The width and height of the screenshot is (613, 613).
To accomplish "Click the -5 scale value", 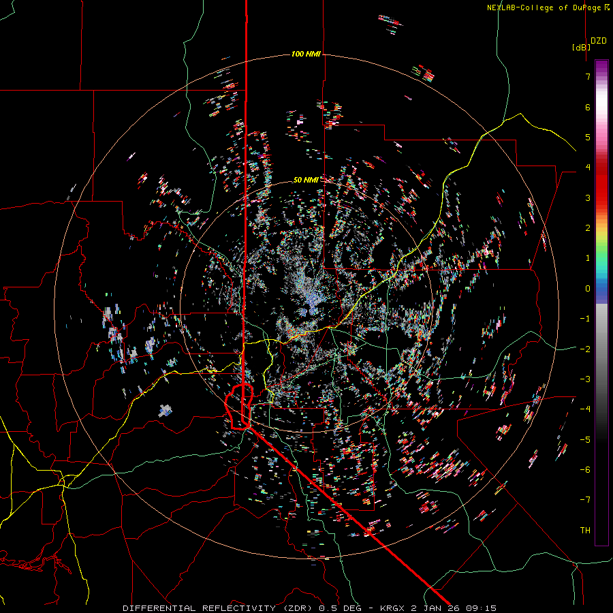I will (585, 439).
